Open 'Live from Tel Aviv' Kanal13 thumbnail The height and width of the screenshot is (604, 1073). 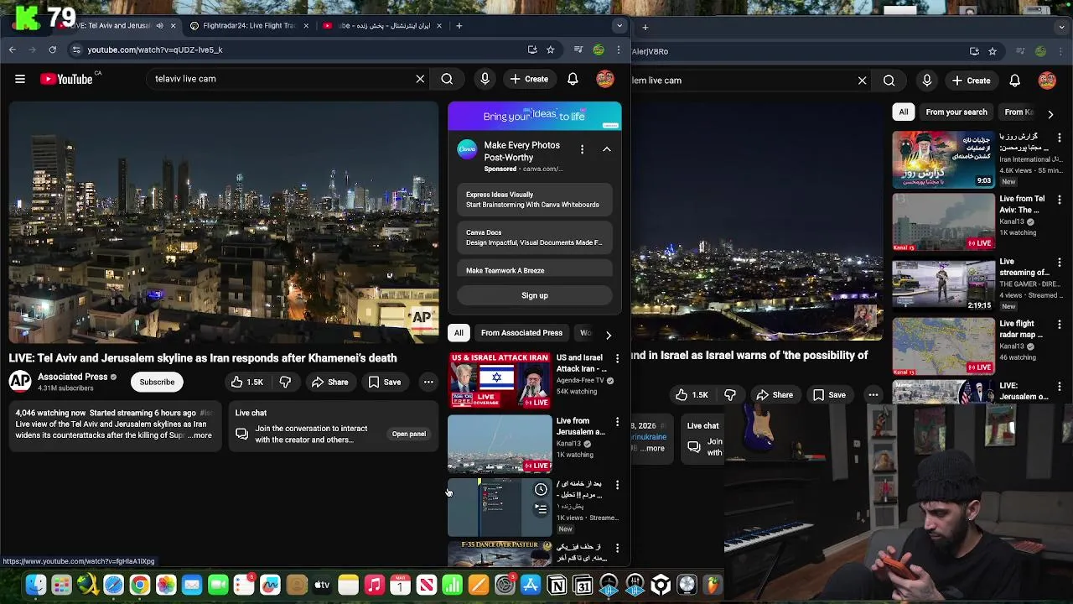pos(943,221)
